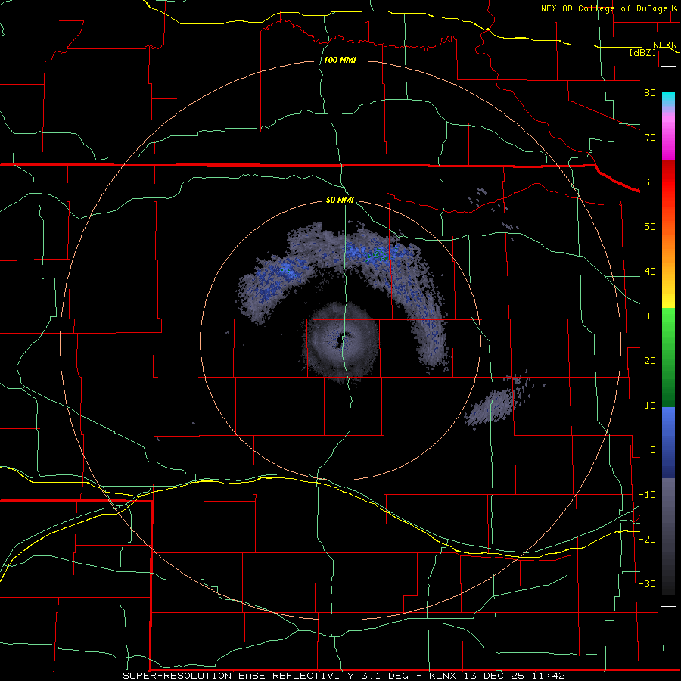The height and width of the screenshot is (681, 681).
Task: Click the 80 value on the dBZ scale
Action: pyautogui.click(x=650, y=93)
